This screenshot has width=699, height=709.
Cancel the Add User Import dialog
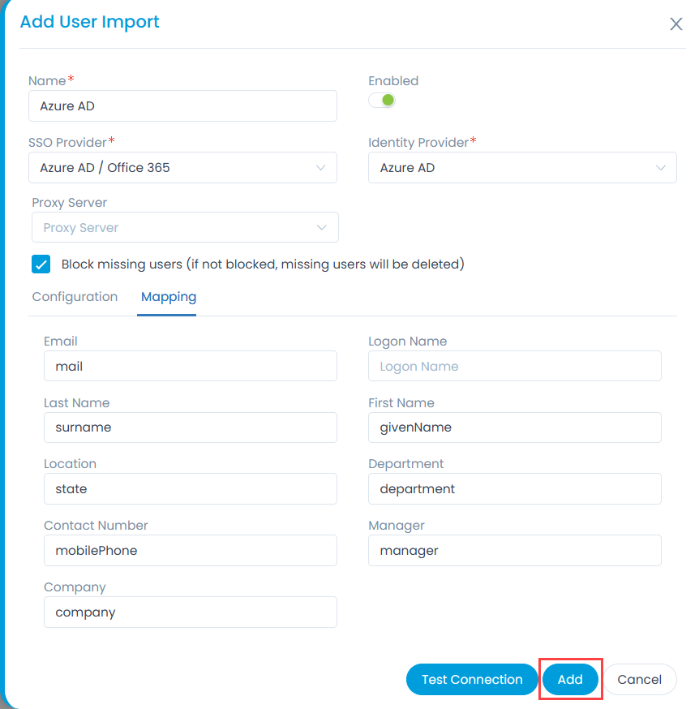(640, 680)
